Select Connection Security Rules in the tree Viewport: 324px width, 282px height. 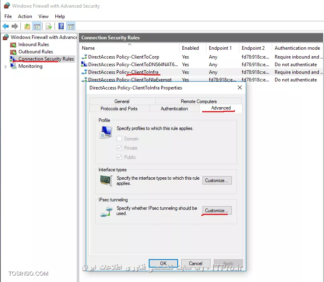click(46, 59)
